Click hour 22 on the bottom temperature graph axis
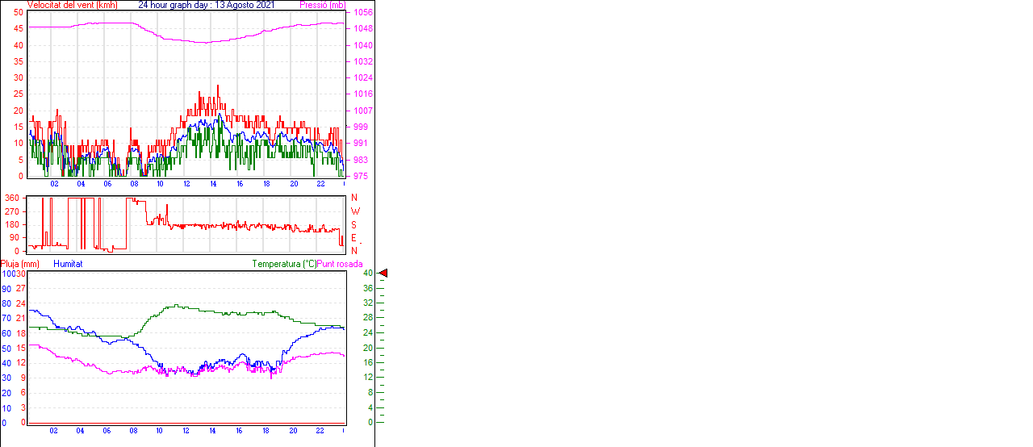The image size is (1033, 447). point(320,431)
